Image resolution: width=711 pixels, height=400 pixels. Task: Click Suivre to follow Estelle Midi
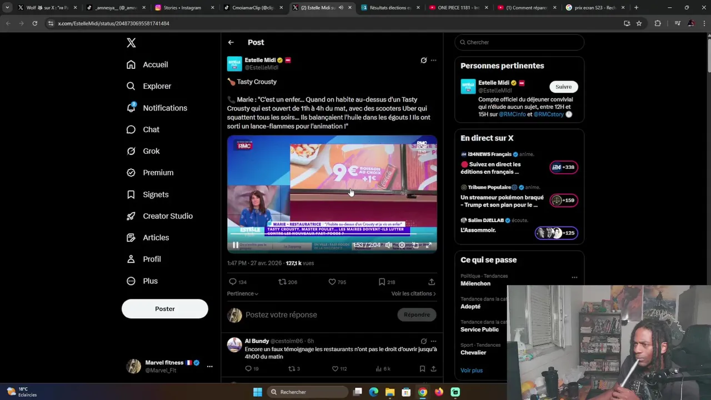tap(563, 87)
